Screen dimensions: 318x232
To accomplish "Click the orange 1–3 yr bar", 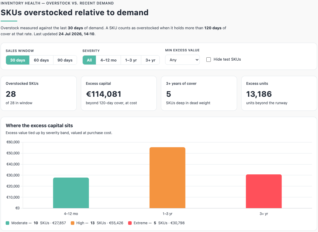I will click(x=167, y=178).
